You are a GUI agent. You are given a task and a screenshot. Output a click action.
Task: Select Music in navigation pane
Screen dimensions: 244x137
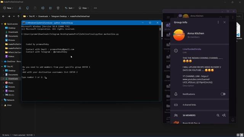[11, 83]
